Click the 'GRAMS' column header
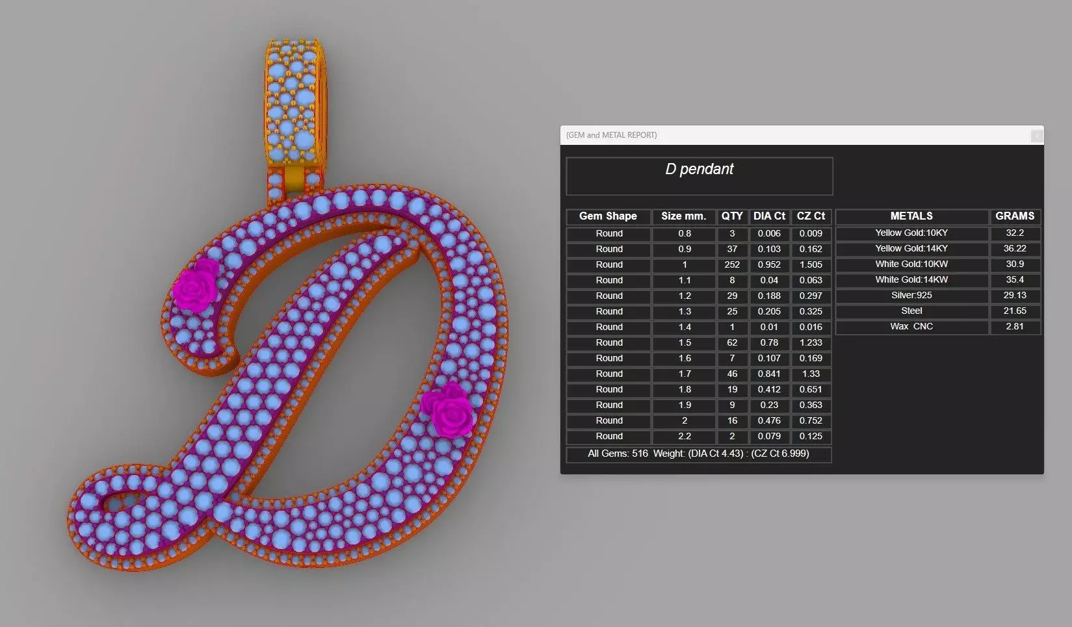The height and width of the screenshot is (627, 1072). pos(1015,216)
